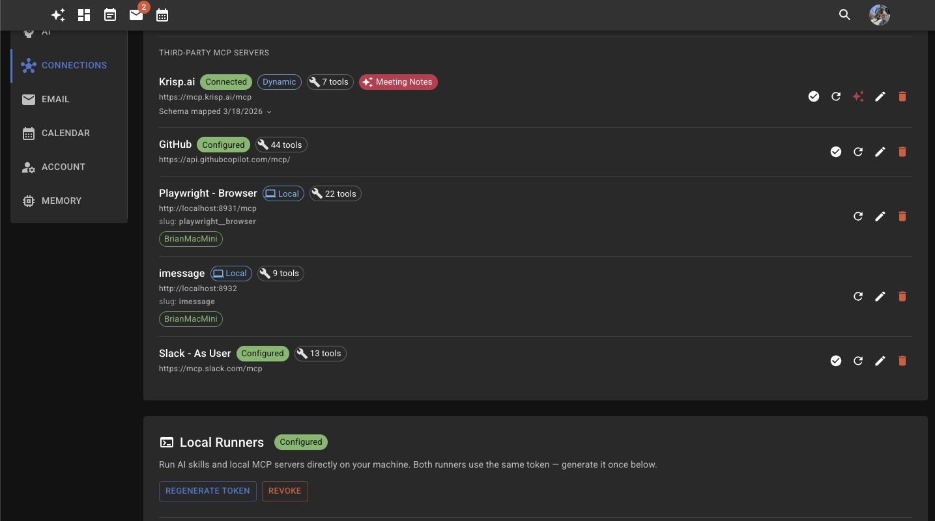Delete the Playwright - Browser server

coord(902,216)
